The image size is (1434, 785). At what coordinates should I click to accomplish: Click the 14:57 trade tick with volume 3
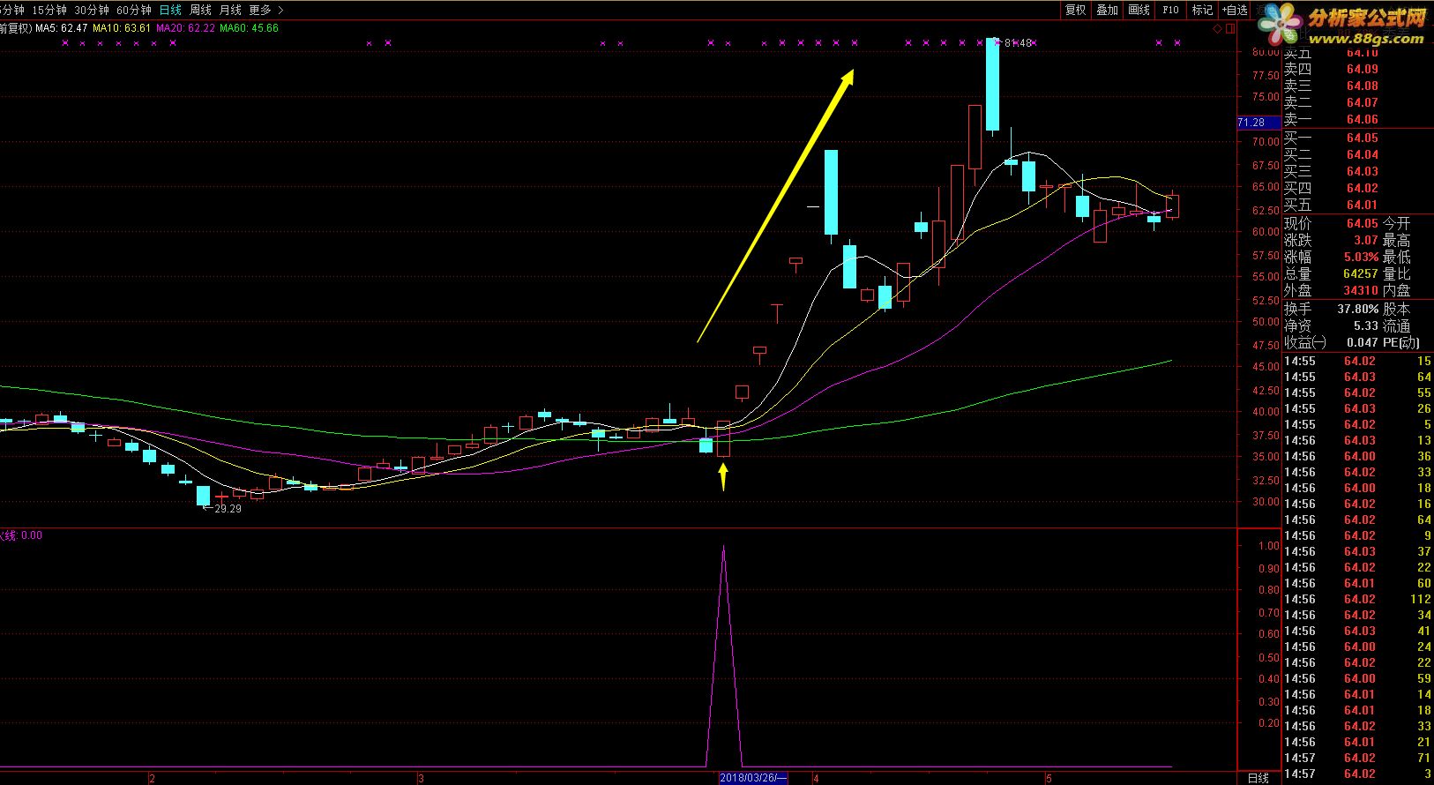(x=1358, y=774)
